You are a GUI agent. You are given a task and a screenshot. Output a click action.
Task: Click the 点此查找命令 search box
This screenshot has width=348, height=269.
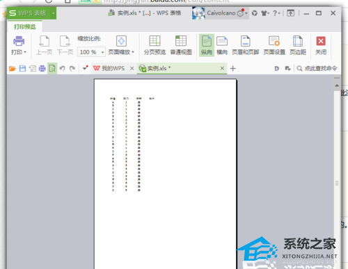(x=317, y=68)
